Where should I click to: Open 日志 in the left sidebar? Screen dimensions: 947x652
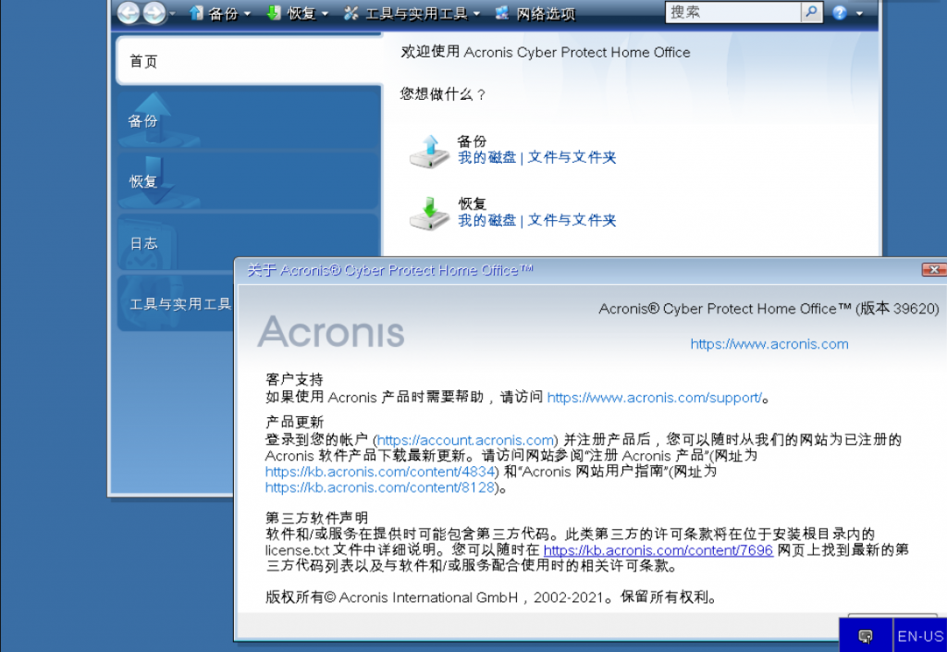[x=249, y=242]
